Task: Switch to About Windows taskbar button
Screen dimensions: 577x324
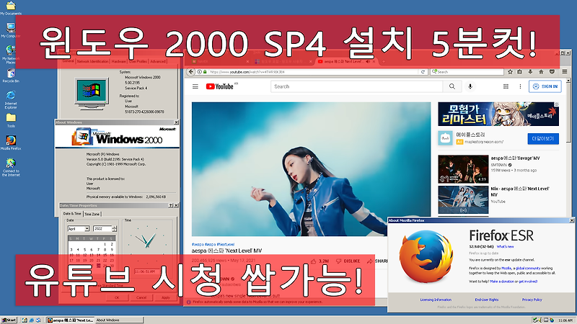Action: click(119, 320)
